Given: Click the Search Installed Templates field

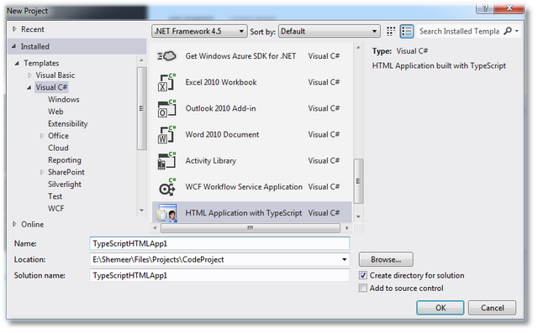Looking at the screenshot, I should point(459,32).
